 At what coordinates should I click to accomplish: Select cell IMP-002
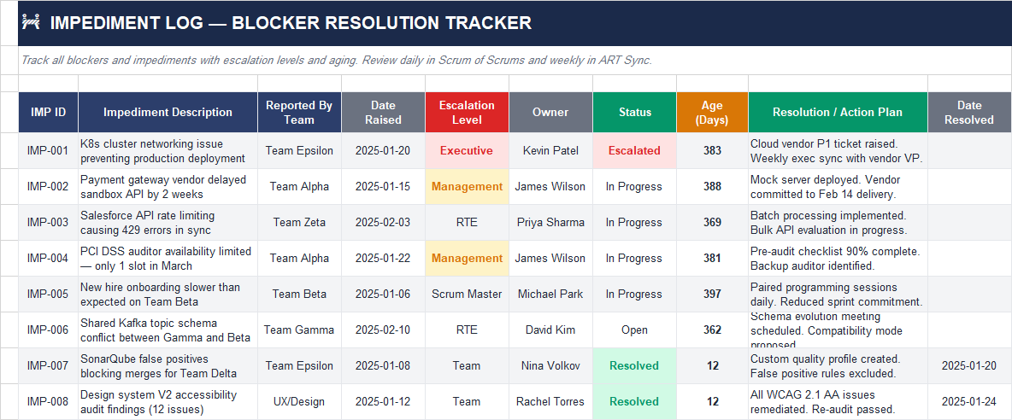click(x=49, y=187)
